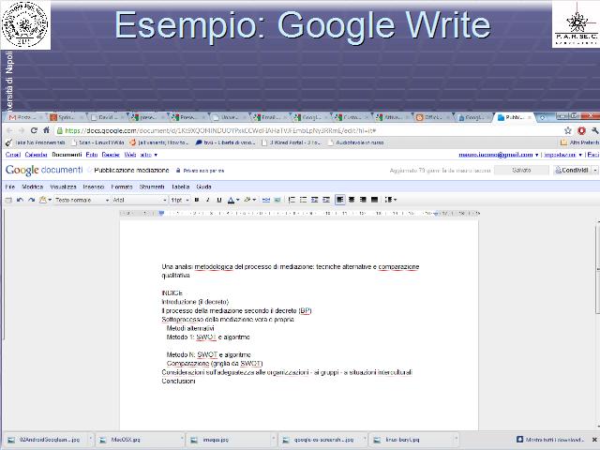Click the browser Home icon

point(46,130)
